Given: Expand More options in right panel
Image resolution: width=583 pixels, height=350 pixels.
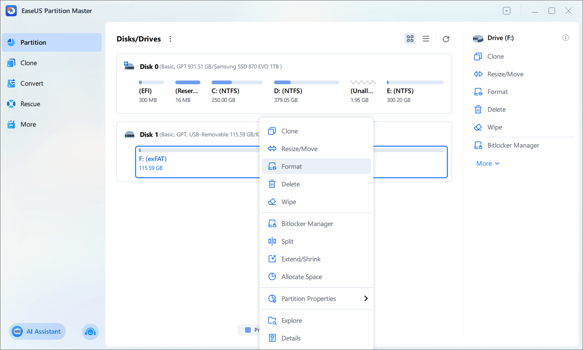Looking at the screenshot, I should click(488, 163).
